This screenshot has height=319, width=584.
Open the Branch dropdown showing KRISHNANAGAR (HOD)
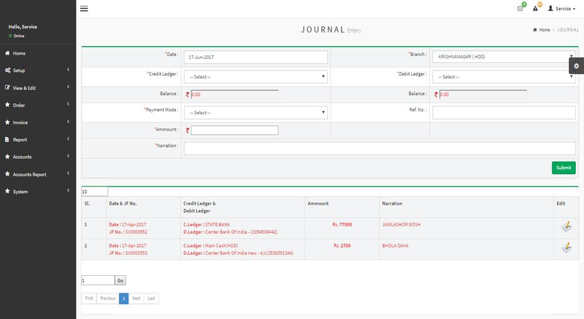point(503,57)
